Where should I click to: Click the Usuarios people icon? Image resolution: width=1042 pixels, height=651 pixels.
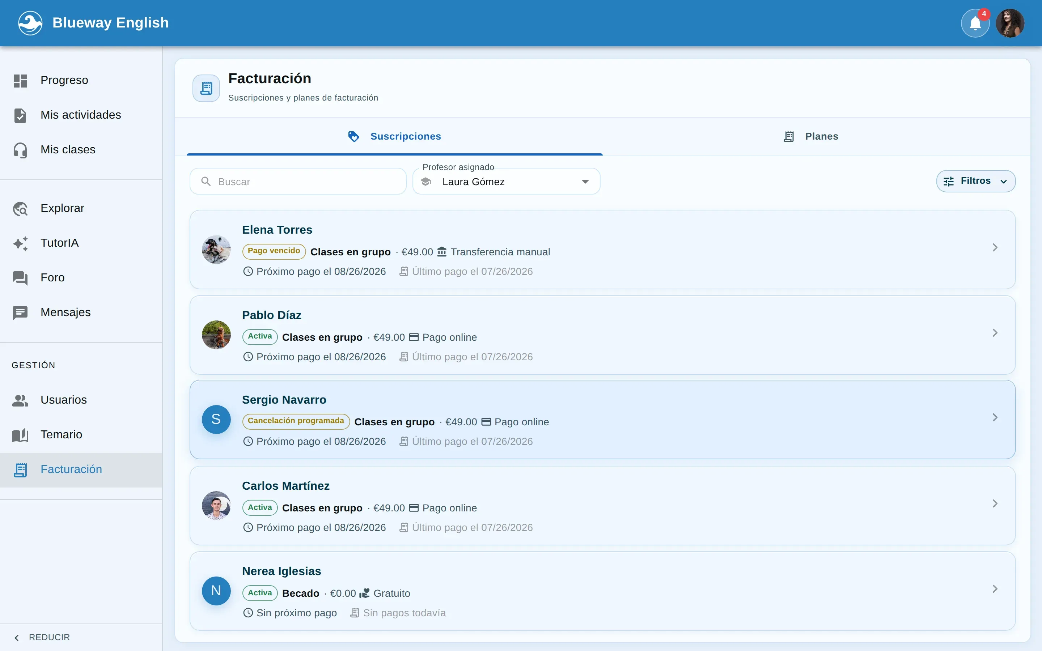pyautogui.click(x=20, y=400)
